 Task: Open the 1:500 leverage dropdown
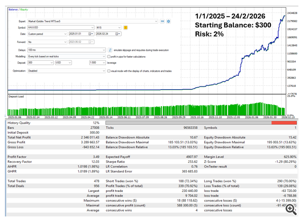pos(103,63)
